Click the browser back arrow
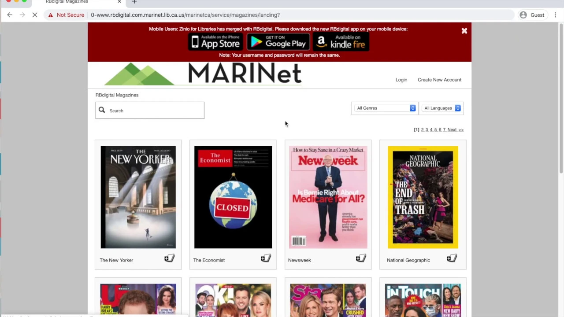The height and width of the screenshot is (317, 564). click(x=10, y=15)
